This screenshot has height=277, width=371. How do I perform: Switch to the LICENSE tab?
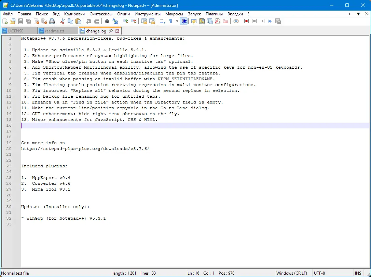click(19, 31)
